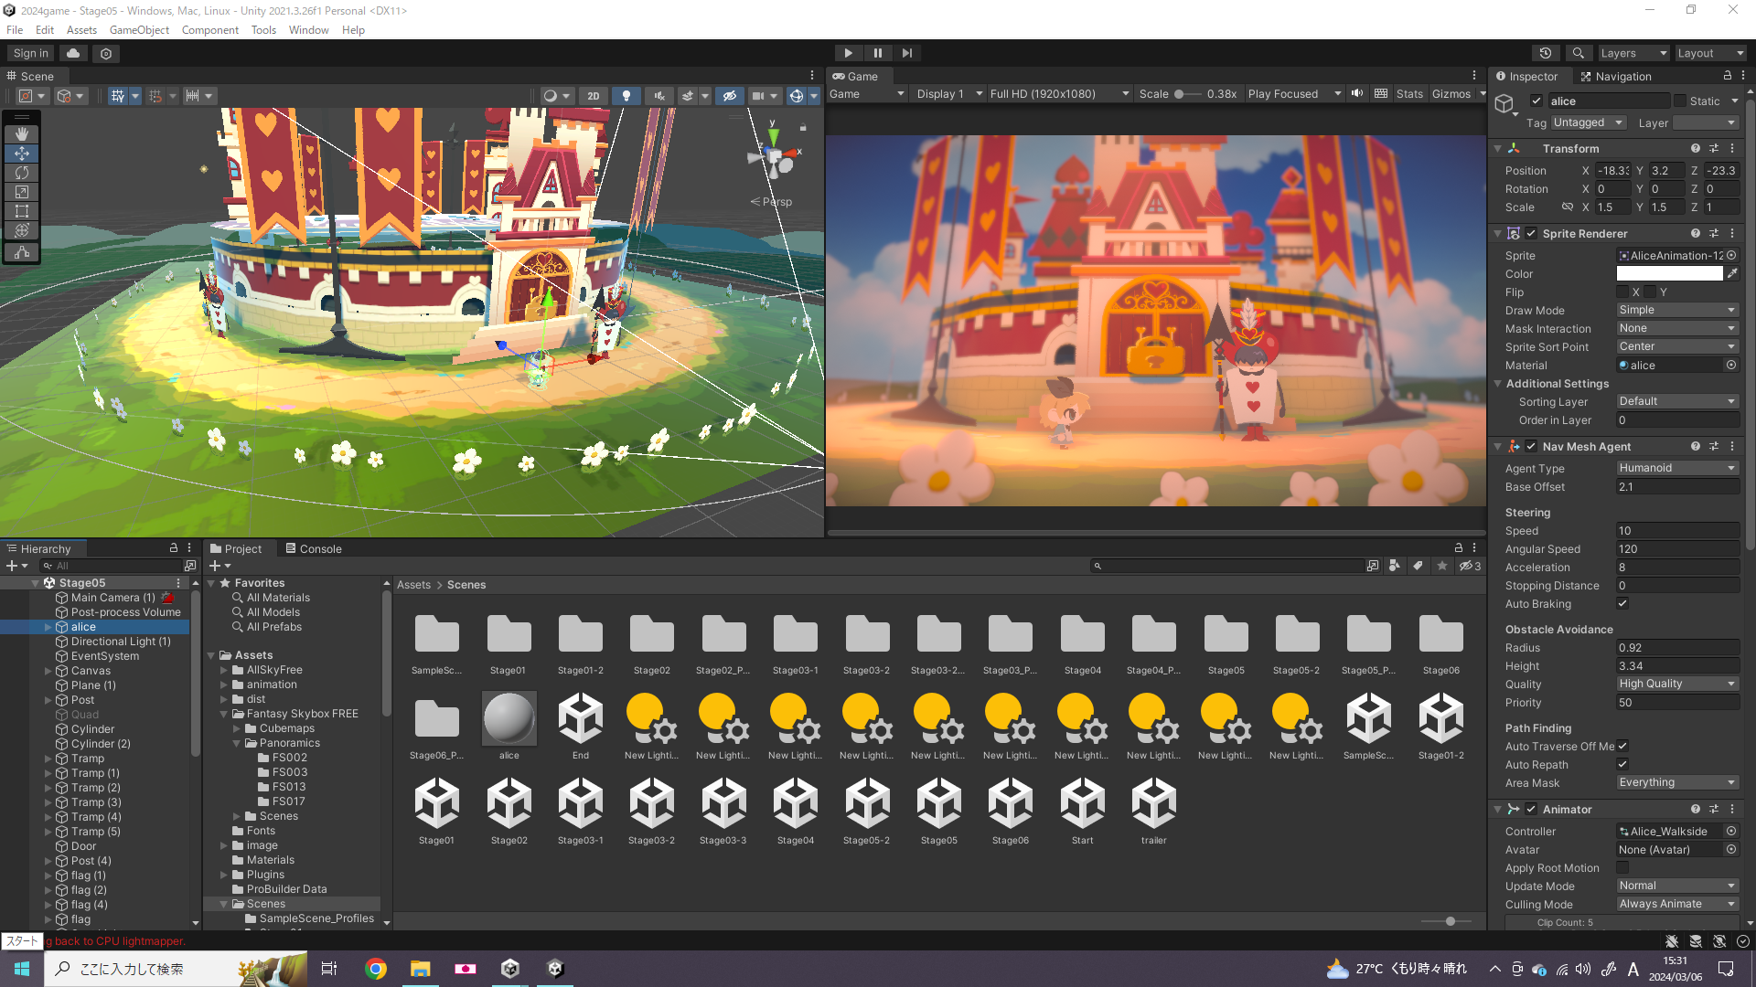Image resolution: width=1756 pixels, height=987 pixels.
Task: Open the Draw Mode dropdown
Action: coord(1676,311)
